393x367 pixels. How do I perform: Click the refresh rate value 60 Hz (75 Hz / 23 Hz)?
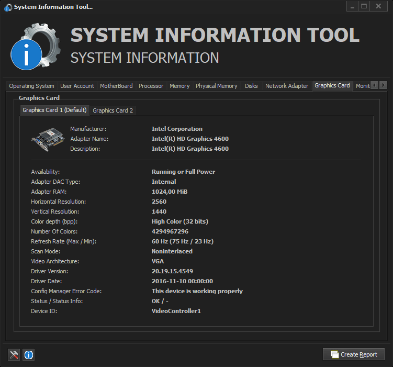pyautogui.click(x=183, y=241)
